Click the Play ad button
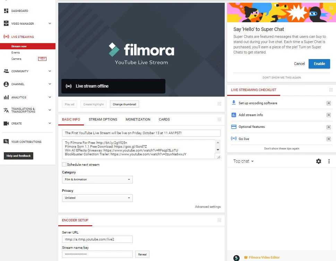This screenshot has height=261, width=336. pos(69,104)
